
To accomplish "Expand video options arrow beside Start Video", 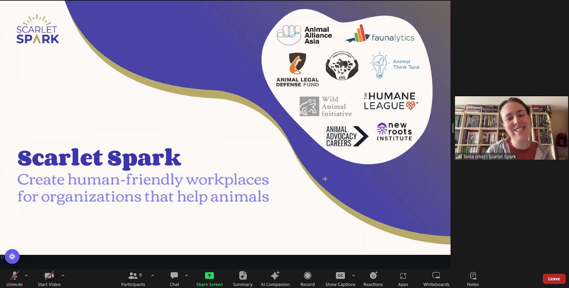I will pos(63,276).
